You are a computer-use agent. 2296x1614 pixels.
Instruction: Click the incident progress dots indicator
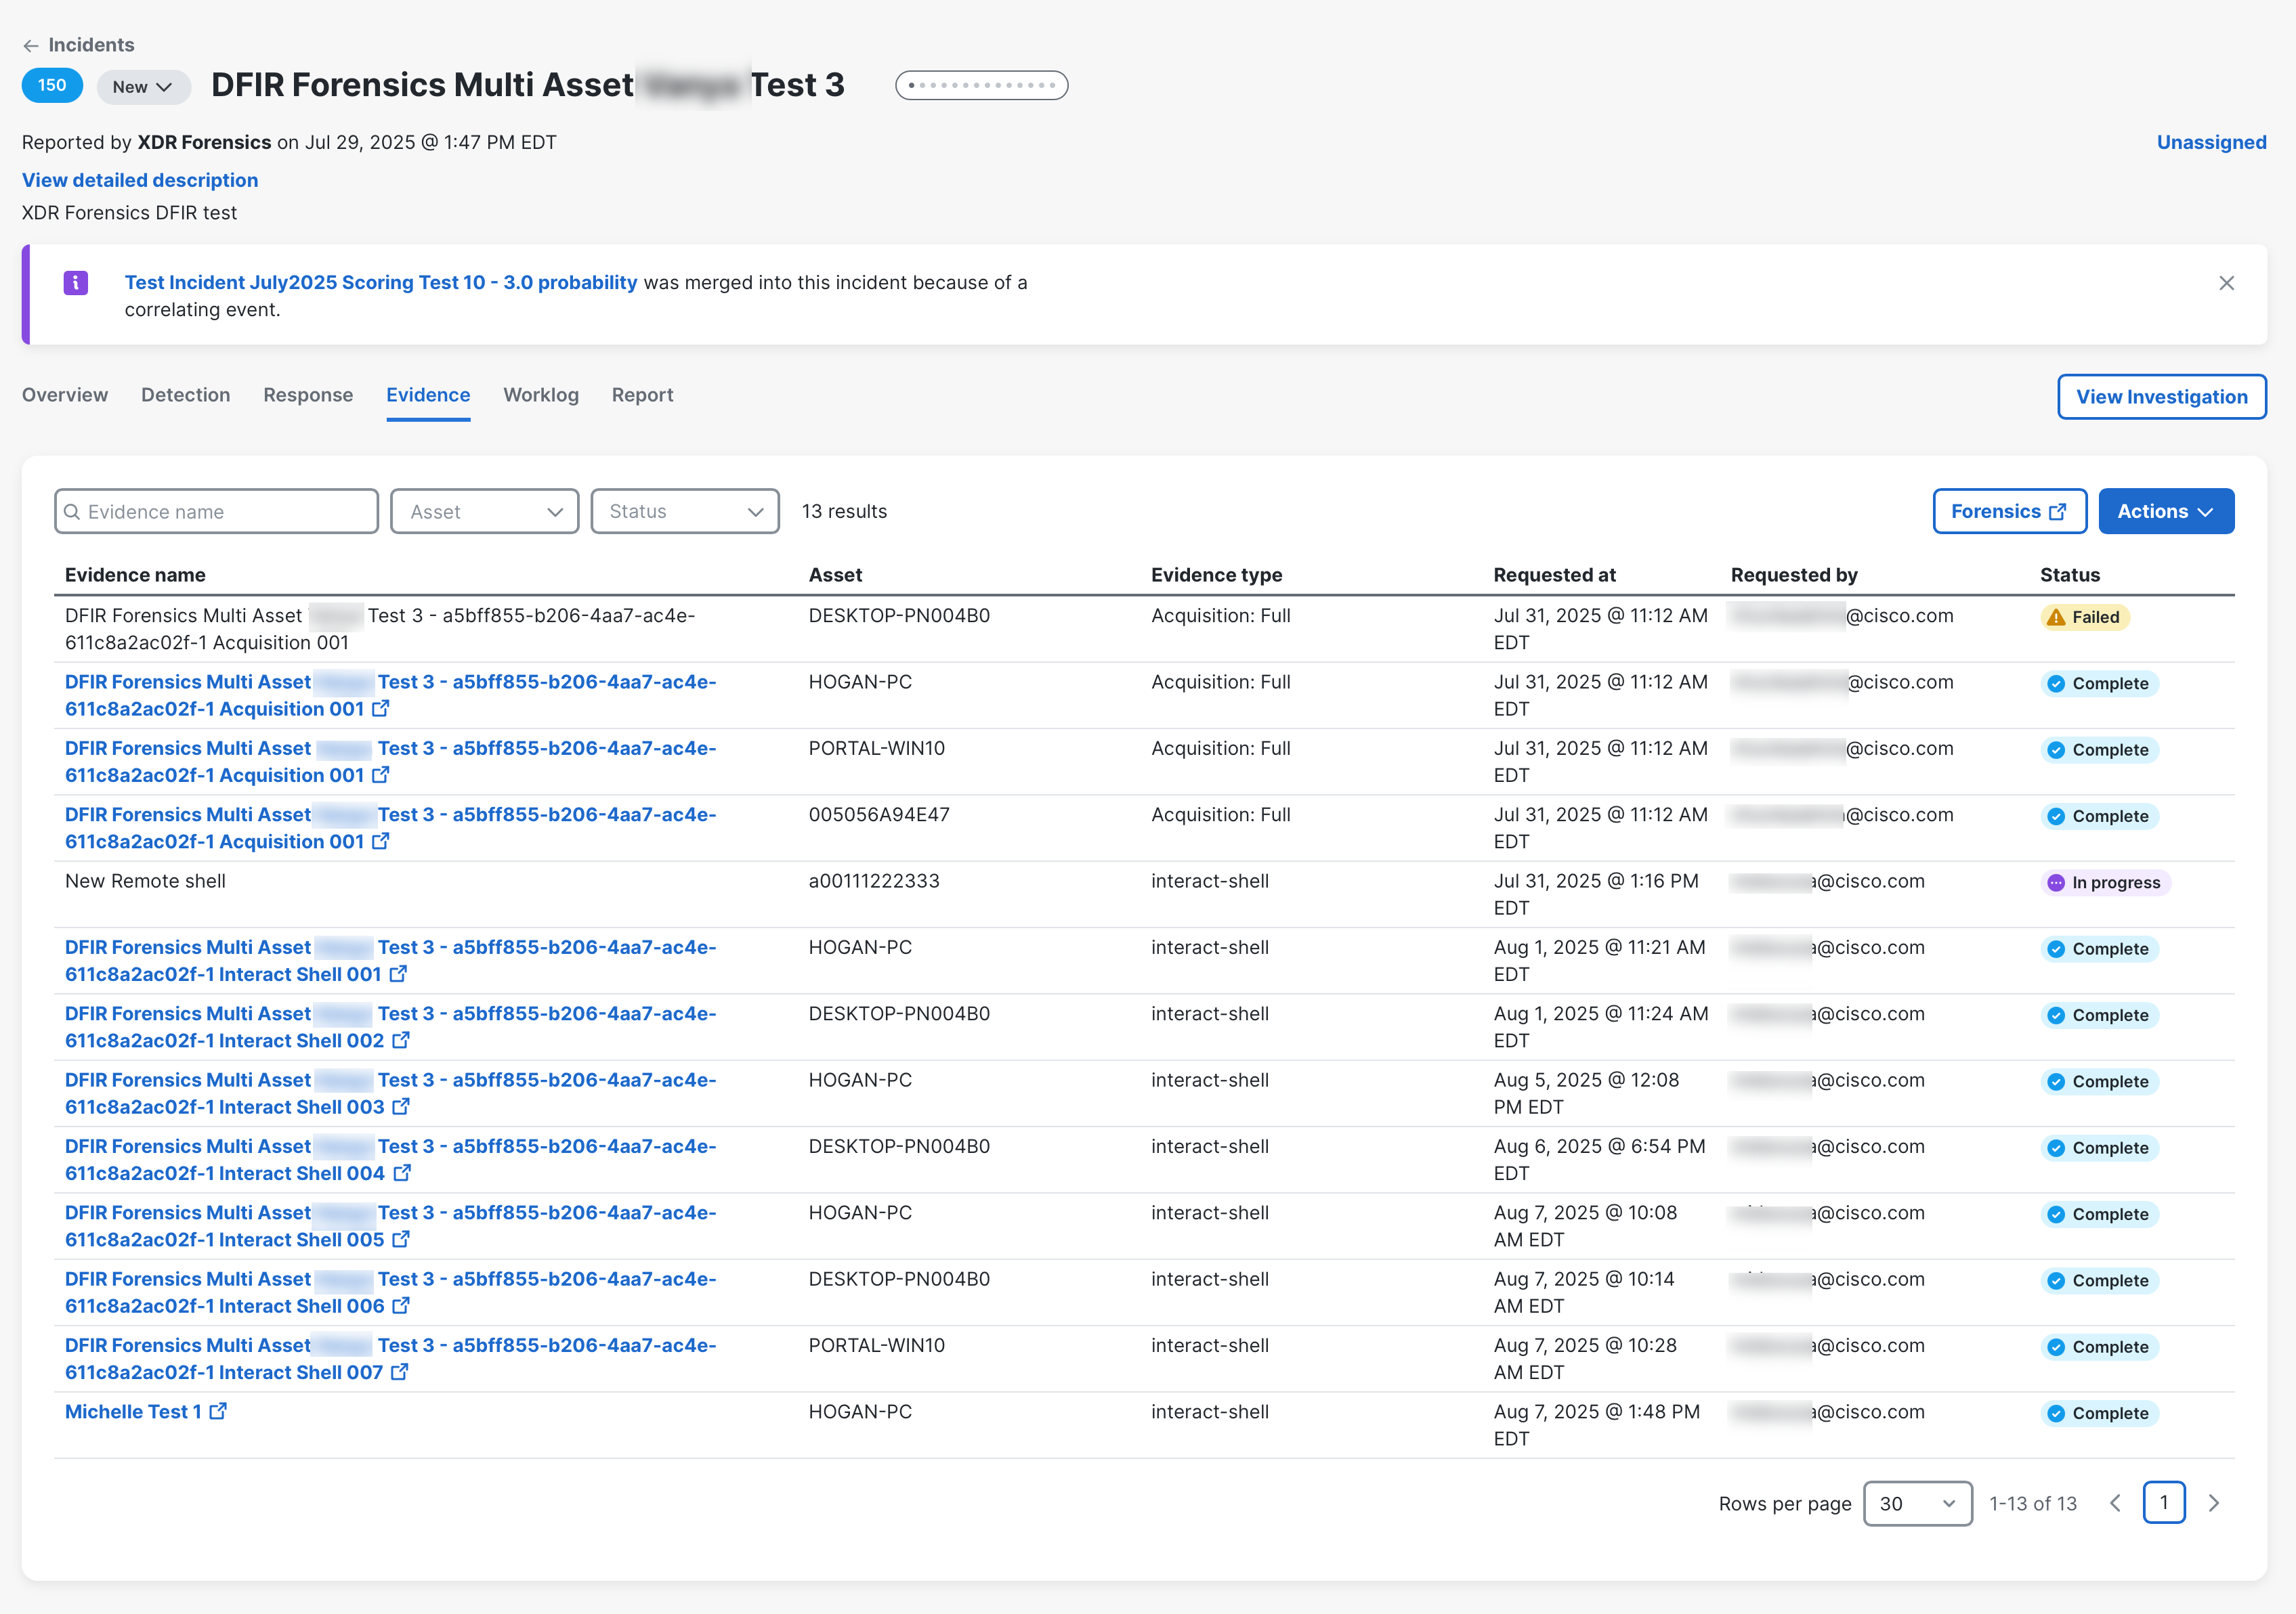point(981,86)
